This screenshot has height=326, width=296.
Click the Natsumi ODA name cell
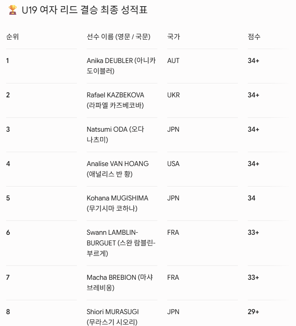point(115,134)
